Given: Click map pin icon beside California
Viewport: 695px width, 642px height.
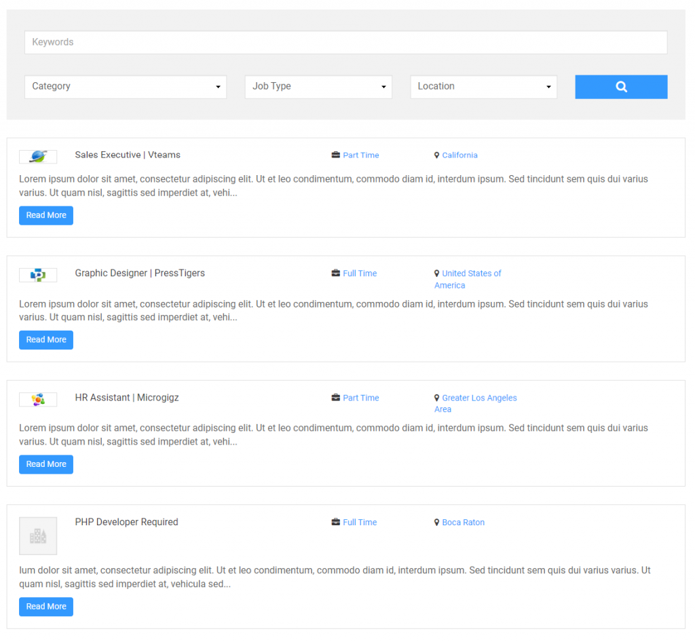Looking at the screenshot, I should [436, 155].
